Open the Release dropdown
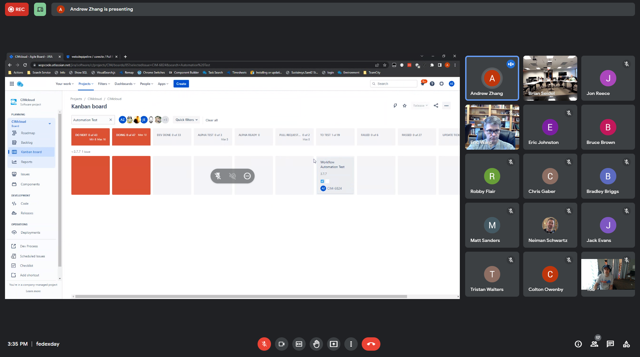The image size is (640, 357). click(420, 106)
